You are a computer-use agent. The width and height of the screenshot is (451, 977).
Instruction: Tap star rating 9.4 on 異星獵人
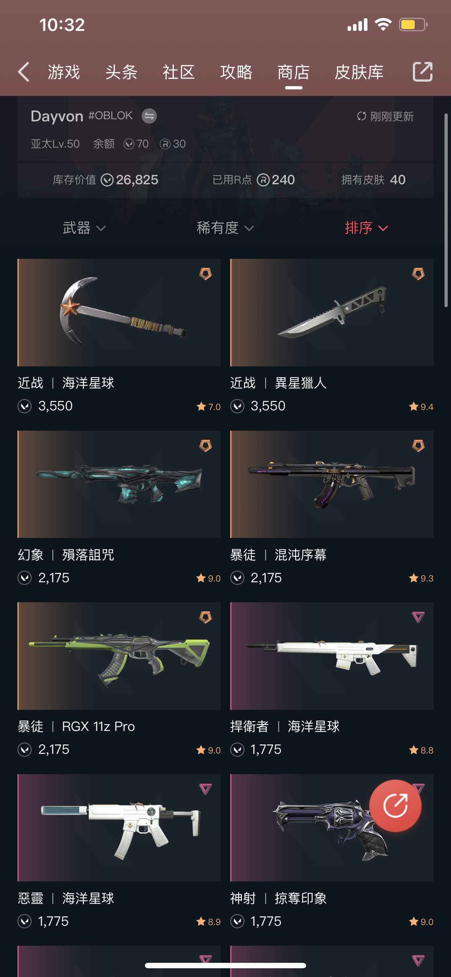421,407
